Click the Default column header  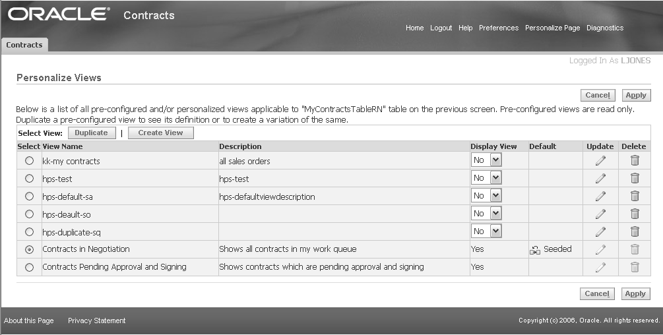[x=542, y=146]
